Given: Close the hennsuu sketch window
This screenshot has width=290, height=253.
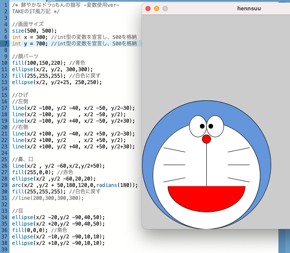Looking at the screenshot, I should click(x=148, y=9).
